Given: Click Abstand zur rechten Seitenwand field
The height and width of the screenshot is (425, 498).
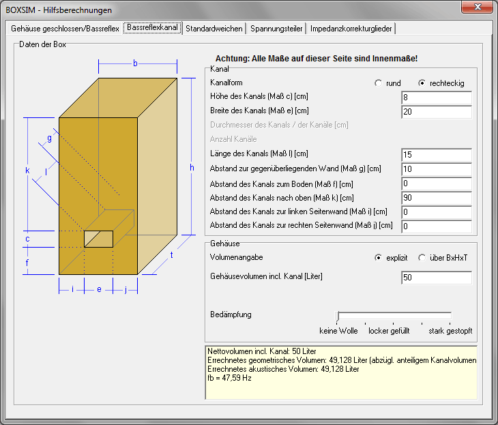Looking at the screenshot, I should tap(437, 226).
